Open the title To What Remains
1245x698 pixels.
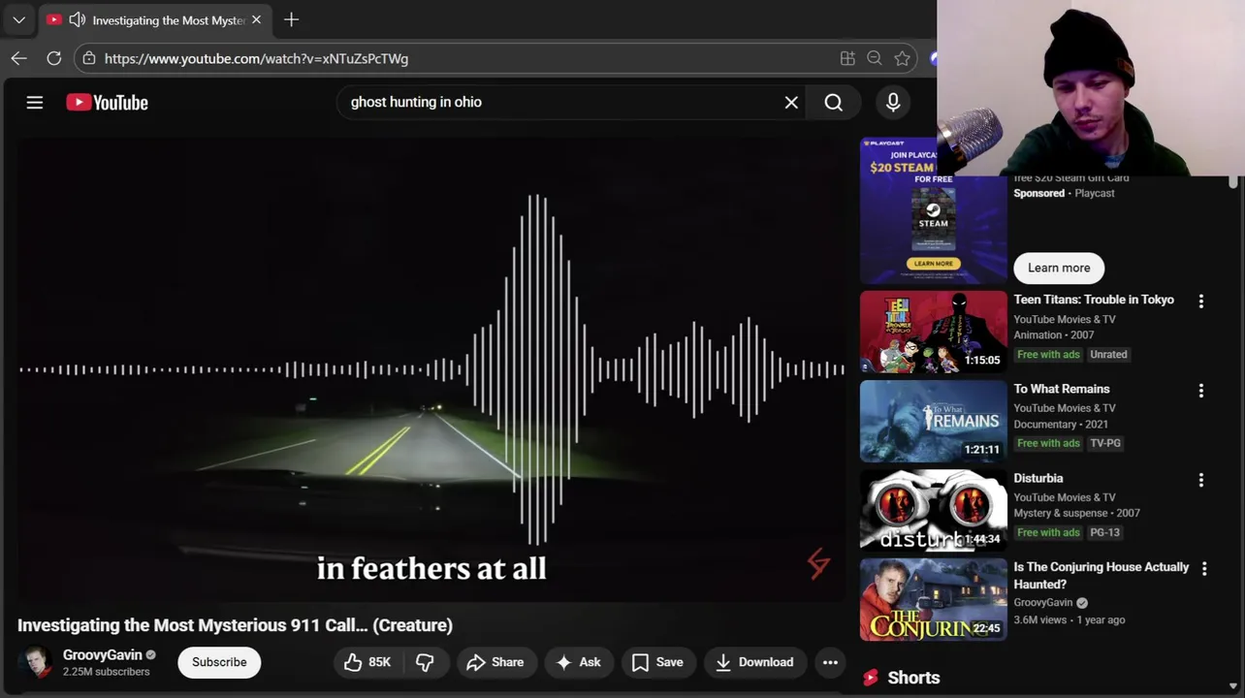(1062, 389)
